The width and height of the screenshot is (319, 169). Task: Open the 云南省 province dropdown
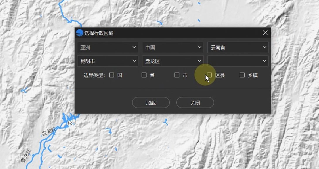coord(238,47)
